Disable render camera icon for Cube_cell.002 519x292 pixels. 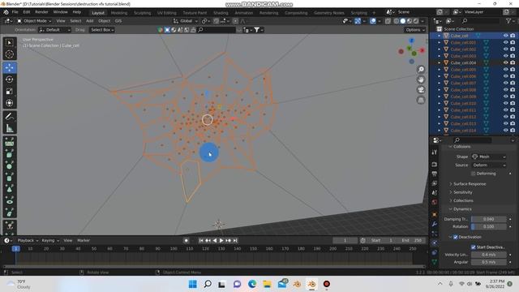[513, 49]
